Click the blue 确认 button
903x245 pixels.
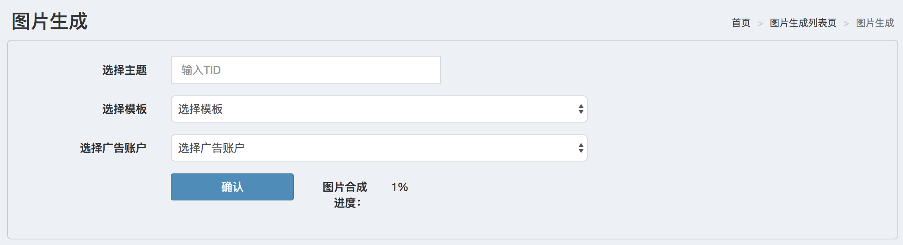pyautogui.click(x=232, y=187)
